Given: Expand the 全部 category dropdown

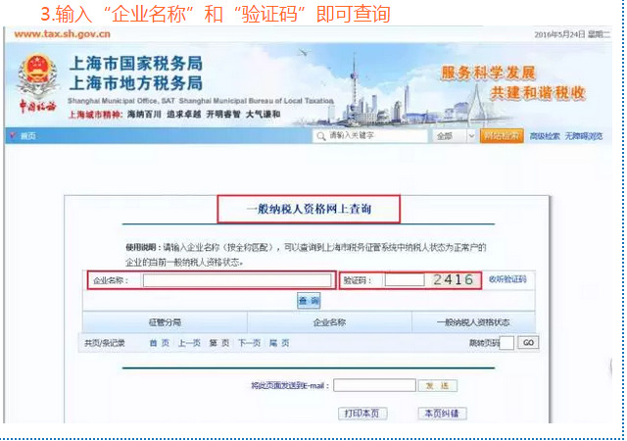Looking at the screenshot, I should pyautogui.click(x=455, y=136).
